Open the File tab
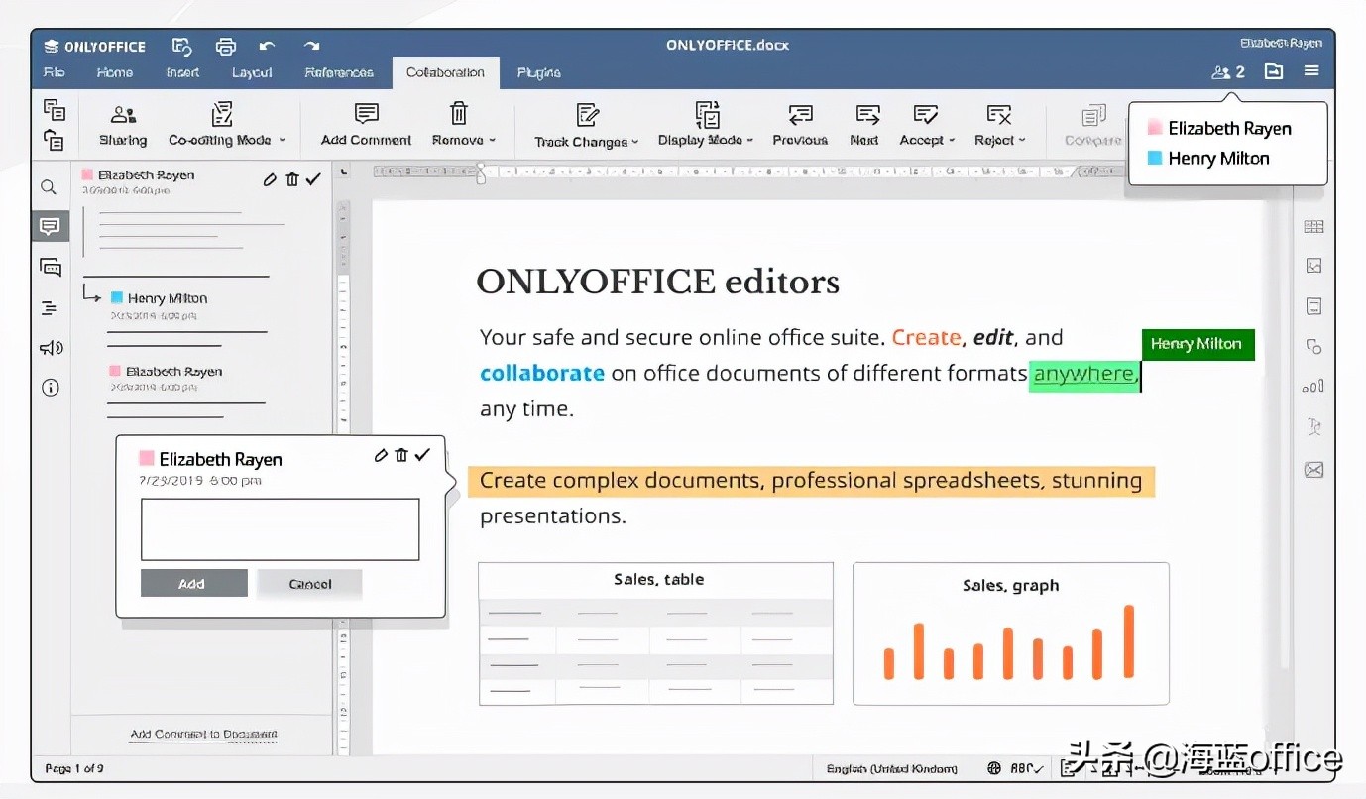 click(55, 72)
